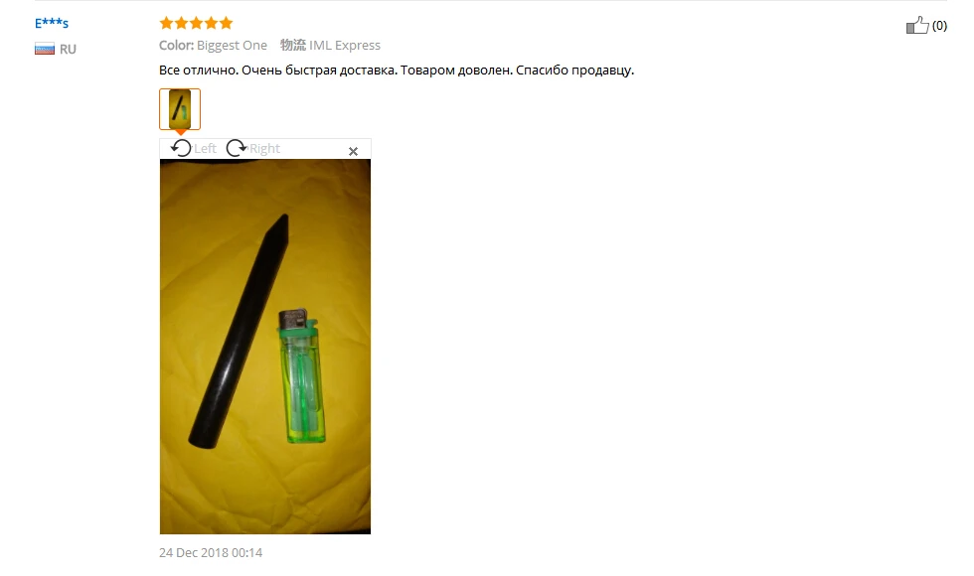Image resolution: width=974 pixels, height=576 pixels.
Task: Click the RU country label
Action: pos(68,49)
